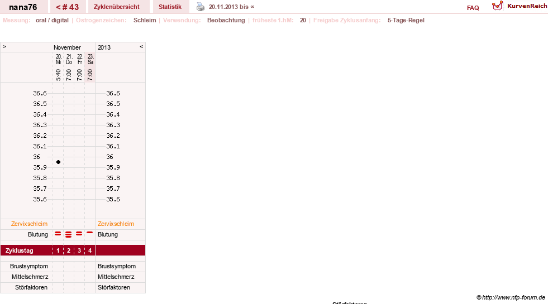
Task: Click the 5-Tage-Regel value
Action: [x=406, y=20]
